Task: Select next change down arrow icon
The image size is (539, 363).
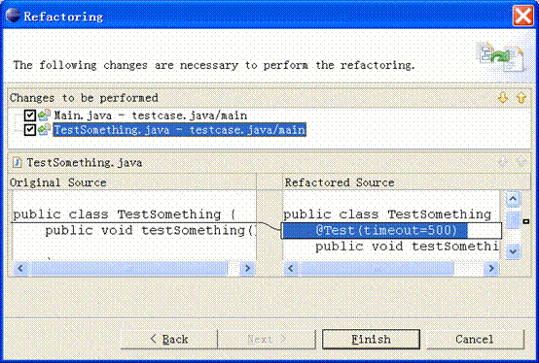Action: tap(503, 98)
